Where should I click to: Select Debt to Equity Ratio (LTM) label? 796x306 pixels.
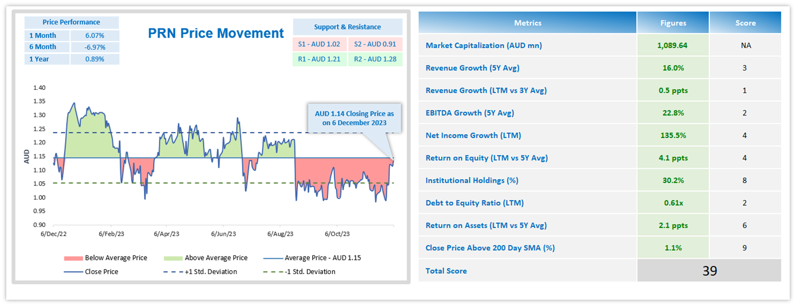click(475, 202)
